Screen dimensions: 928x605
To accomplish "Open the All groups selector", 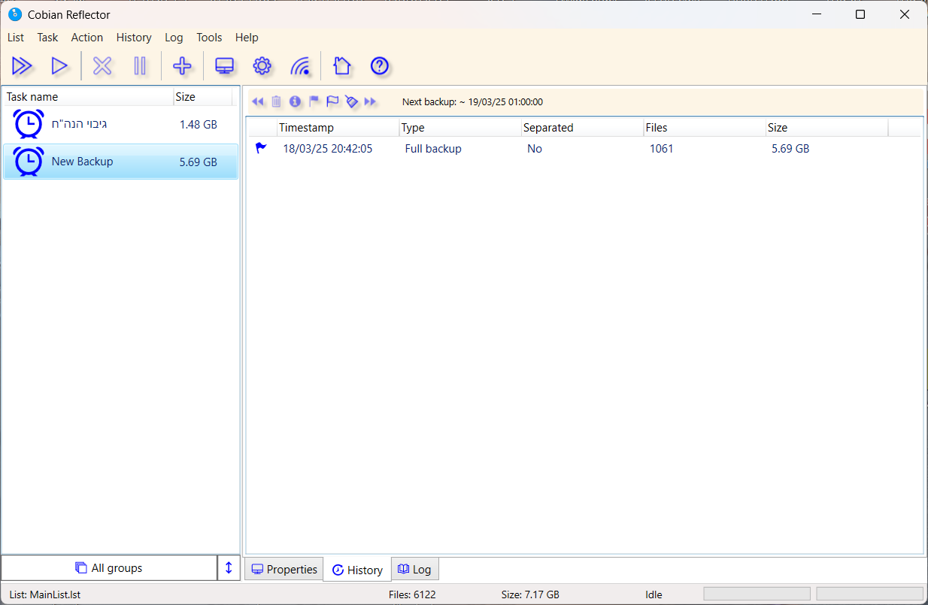I will tap(109, 568).
